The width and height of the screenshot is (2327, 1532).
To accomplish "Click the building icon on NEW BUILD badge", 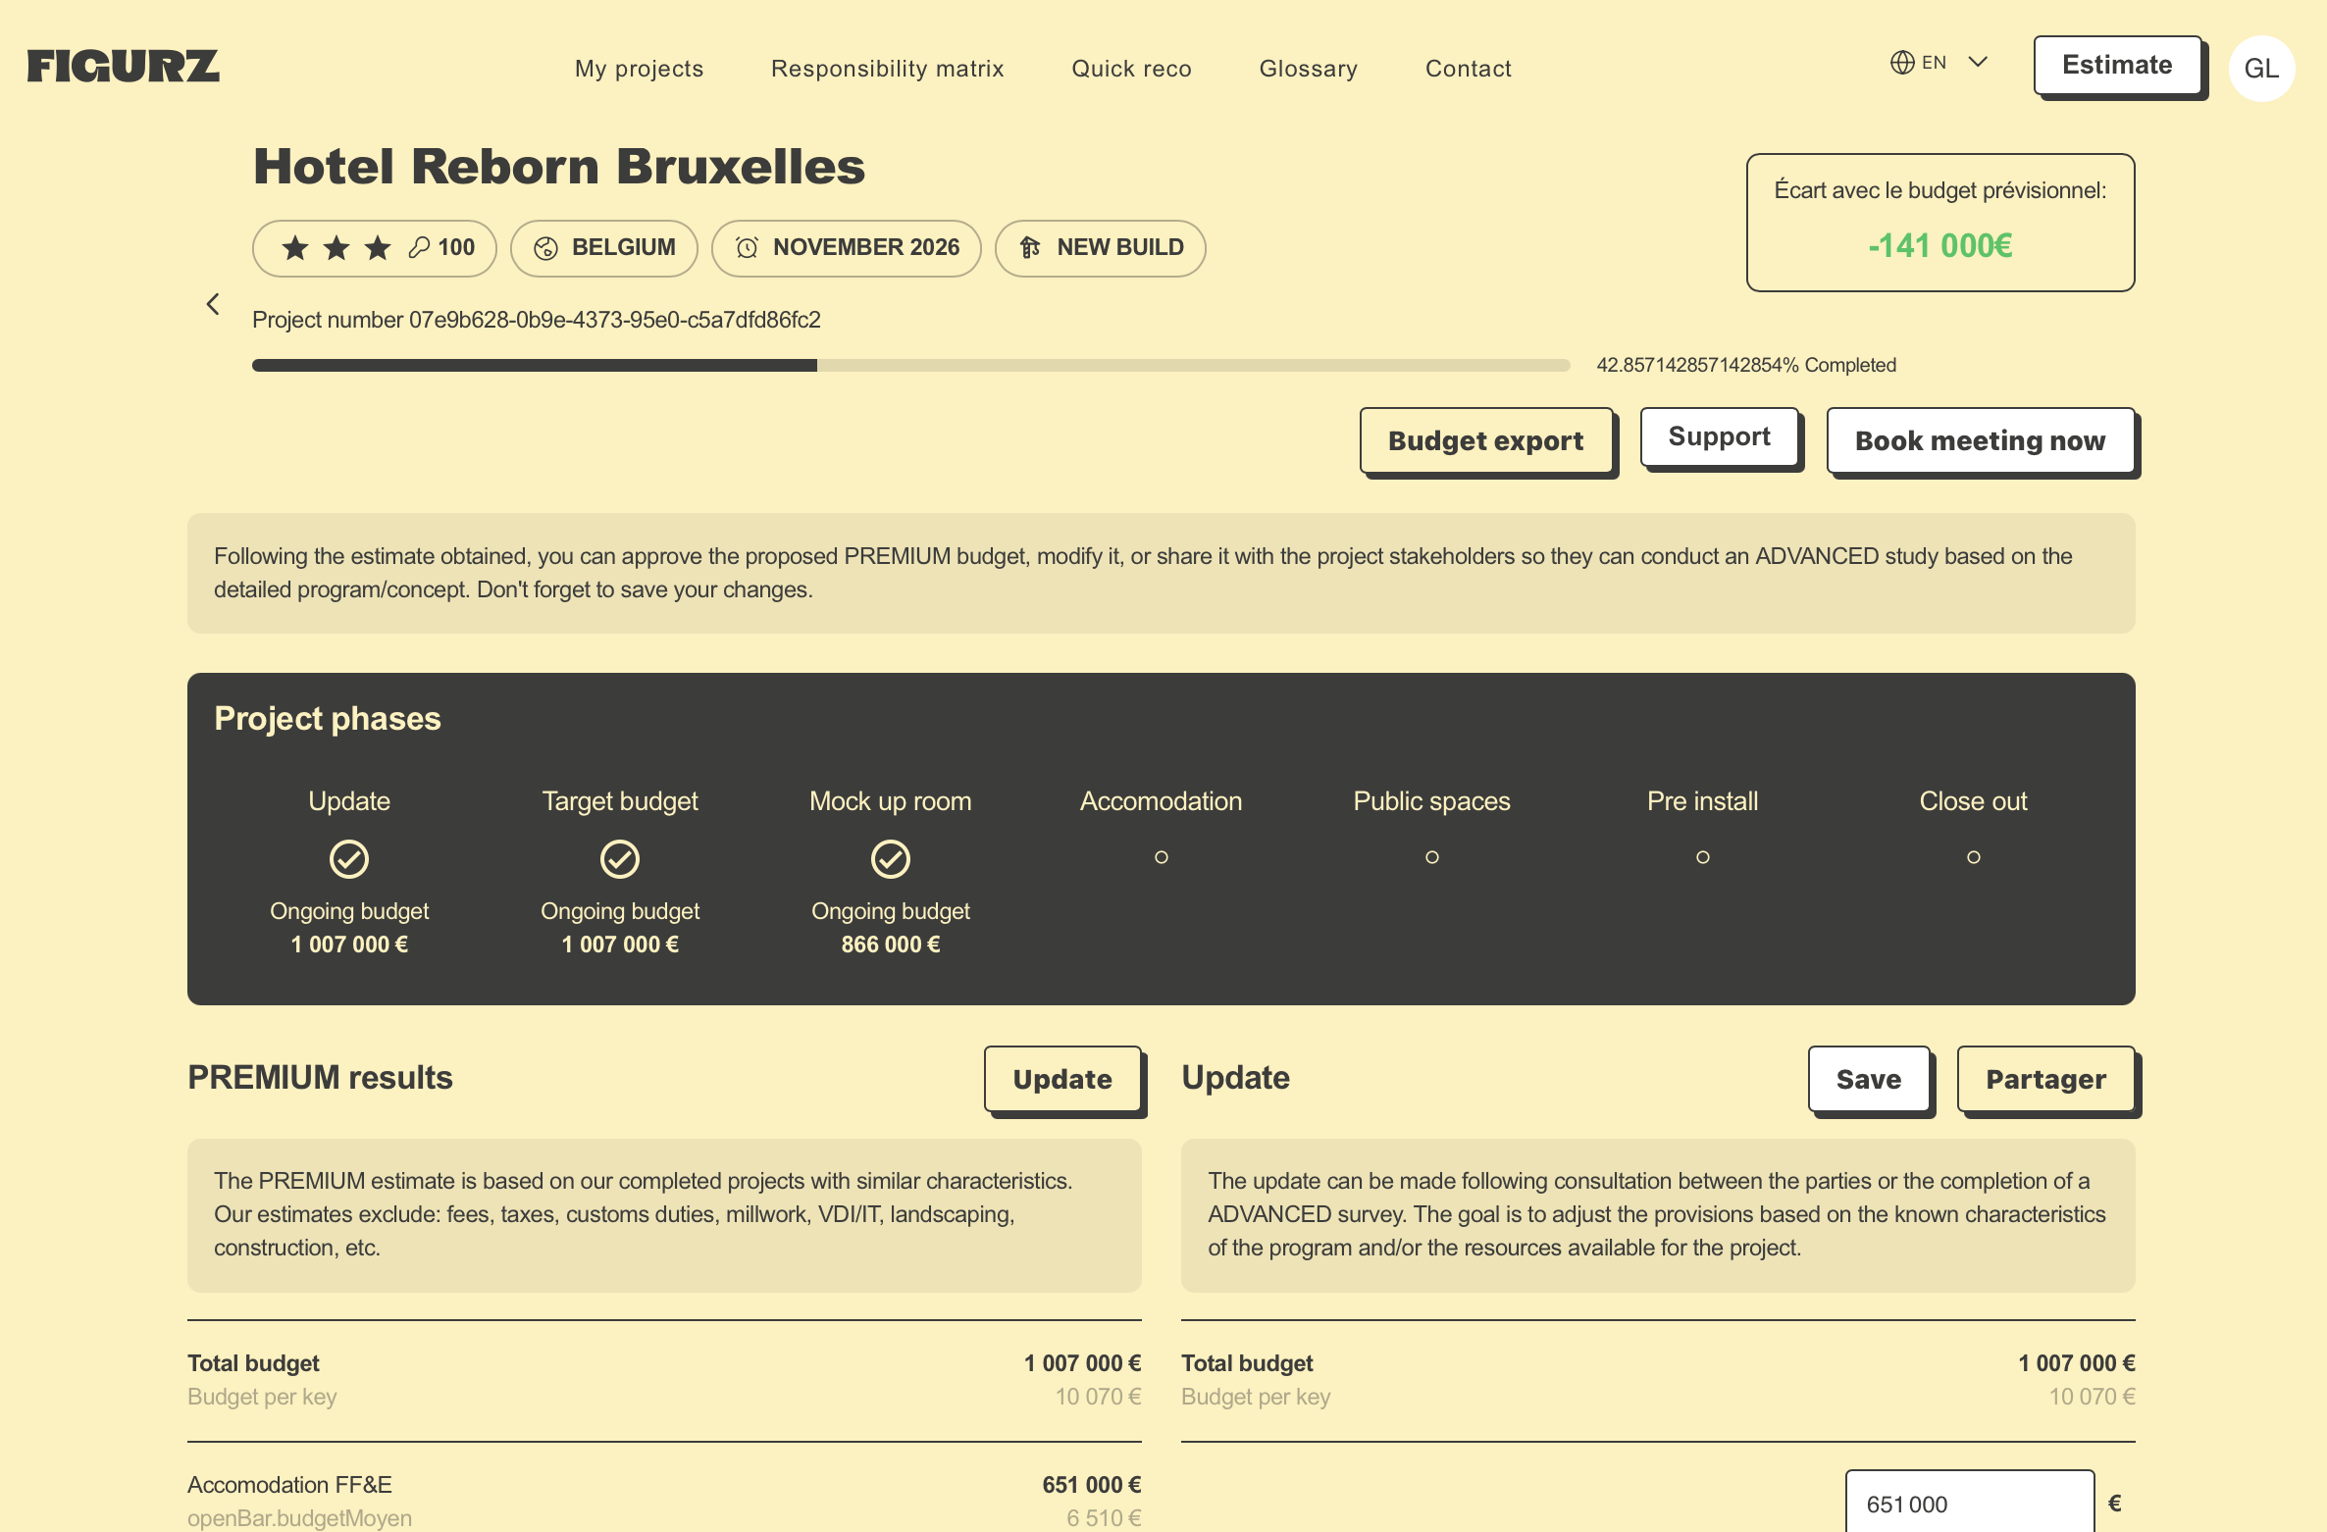I will pos(1028,247).
